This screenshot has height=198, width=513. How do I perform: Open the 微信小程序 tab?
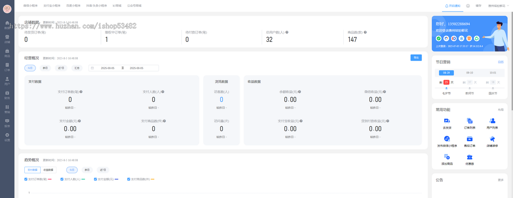coord(30,6)
